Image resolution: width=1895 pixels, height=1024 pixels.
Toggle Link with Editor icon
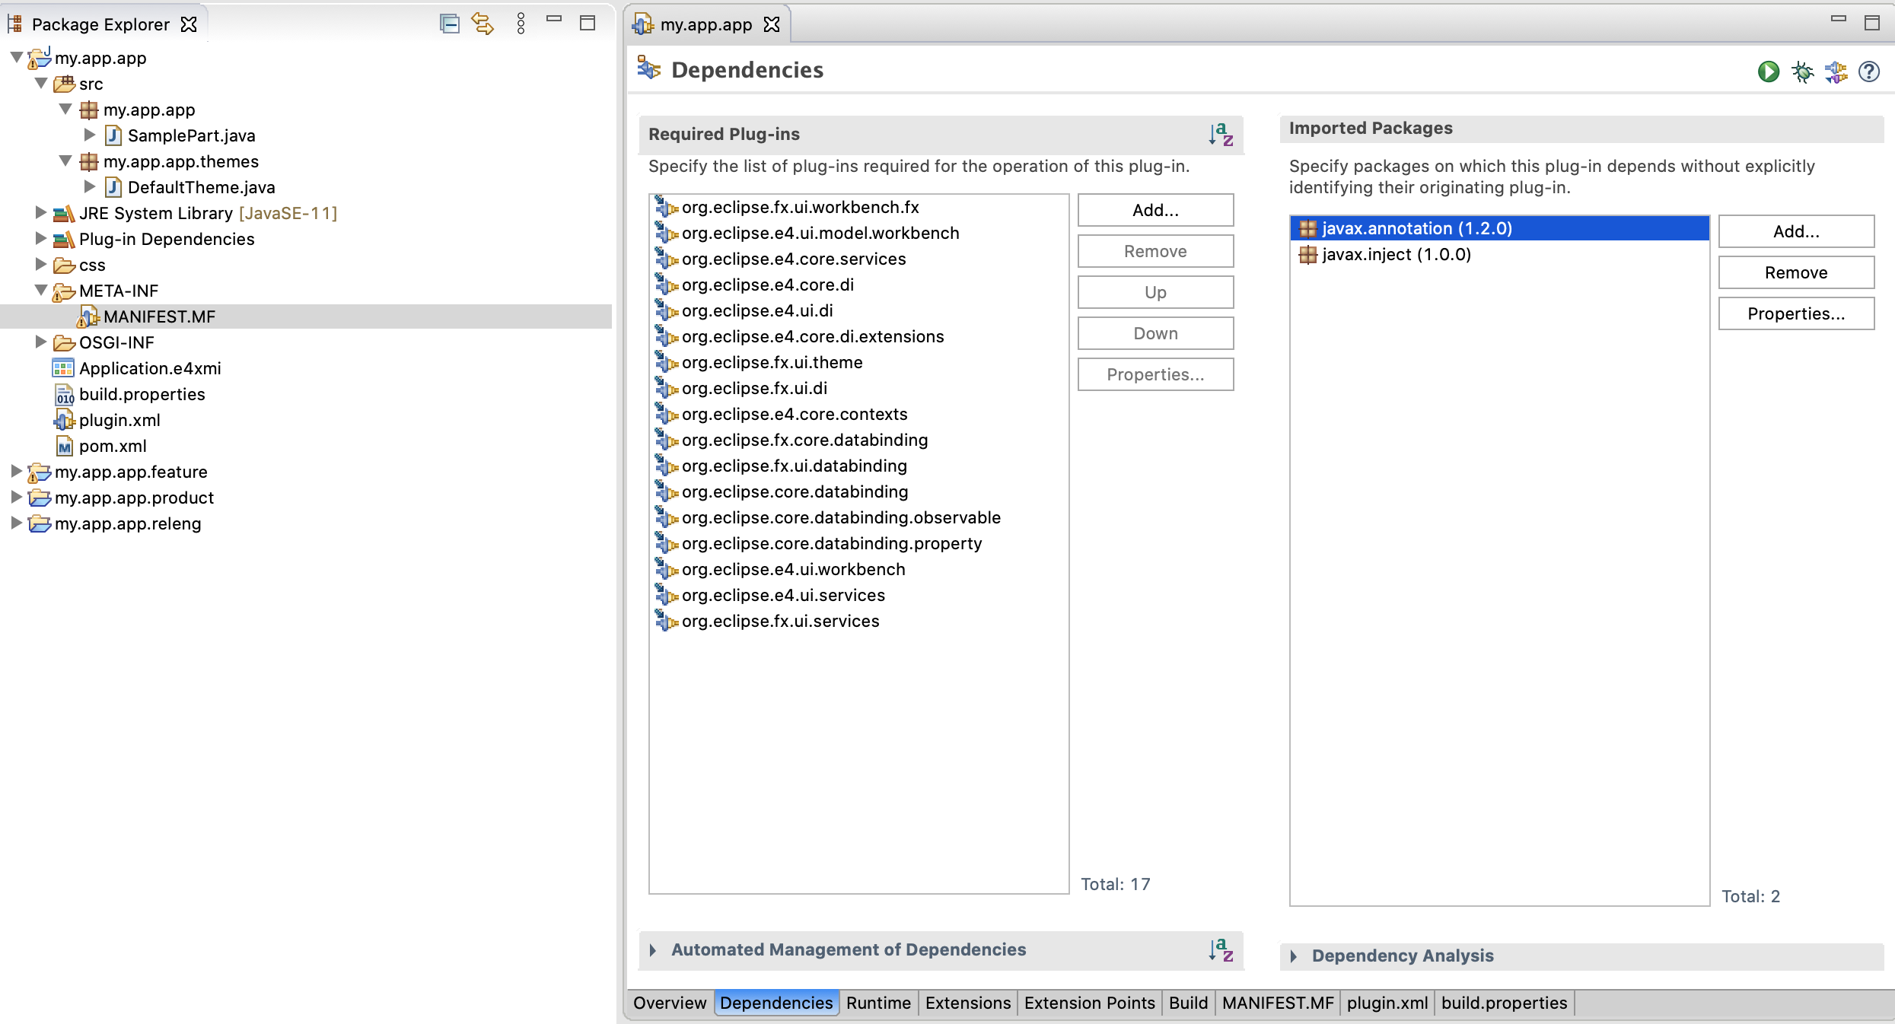(483, 24)
